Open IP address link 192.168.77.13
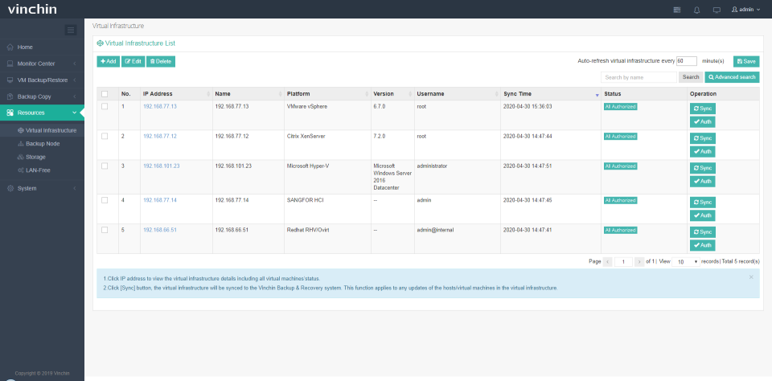 click(160, 106)
